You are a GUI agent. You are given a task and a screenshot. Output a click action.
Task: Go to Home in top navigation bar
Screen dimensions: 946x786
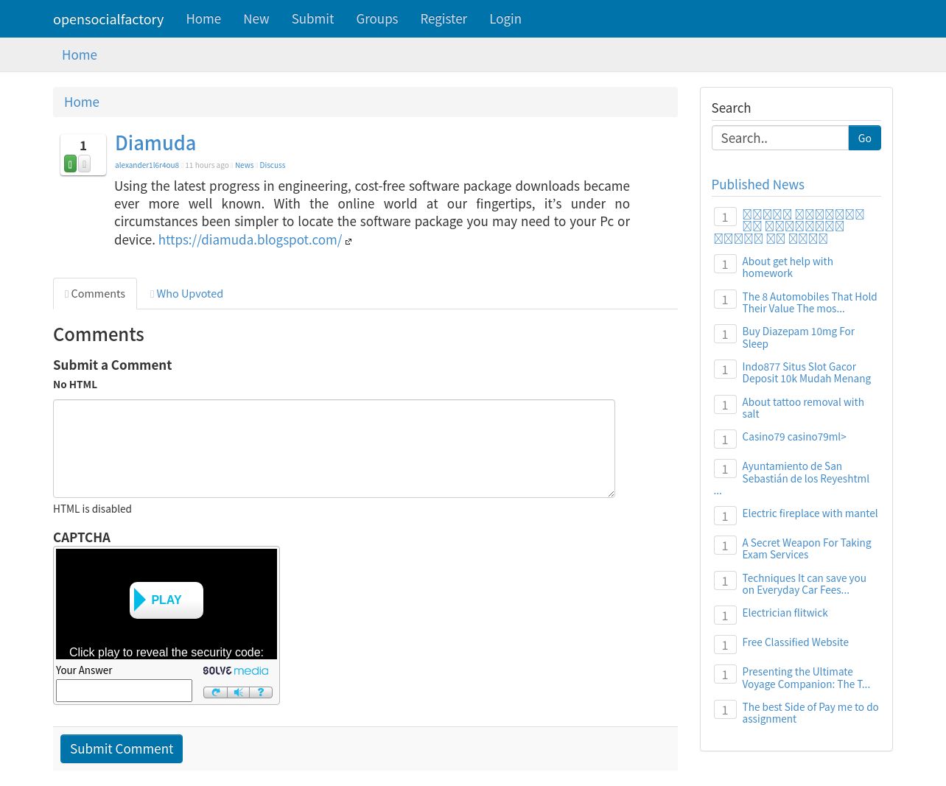click(203, 19)
